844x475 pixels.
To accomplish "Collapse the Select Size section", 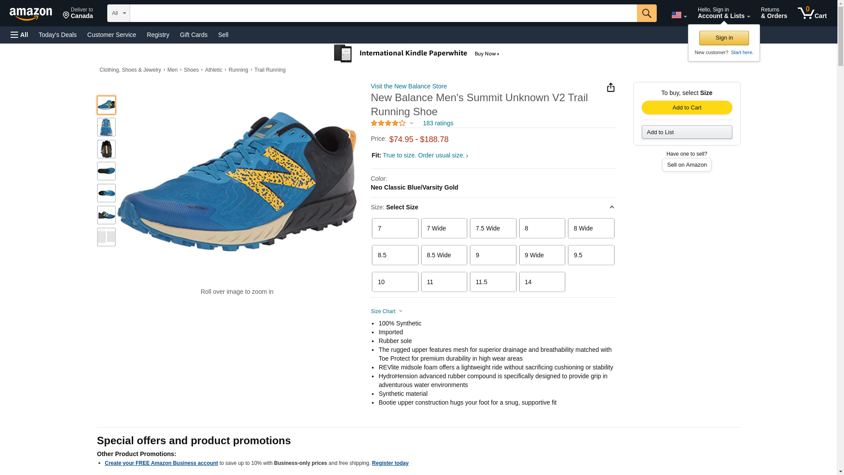I will 611,207.
